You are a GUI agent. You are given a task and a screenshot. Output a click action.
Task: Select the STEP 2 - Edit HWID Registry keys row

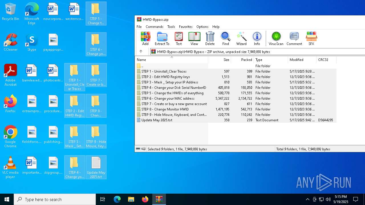(x=236, y=77)
